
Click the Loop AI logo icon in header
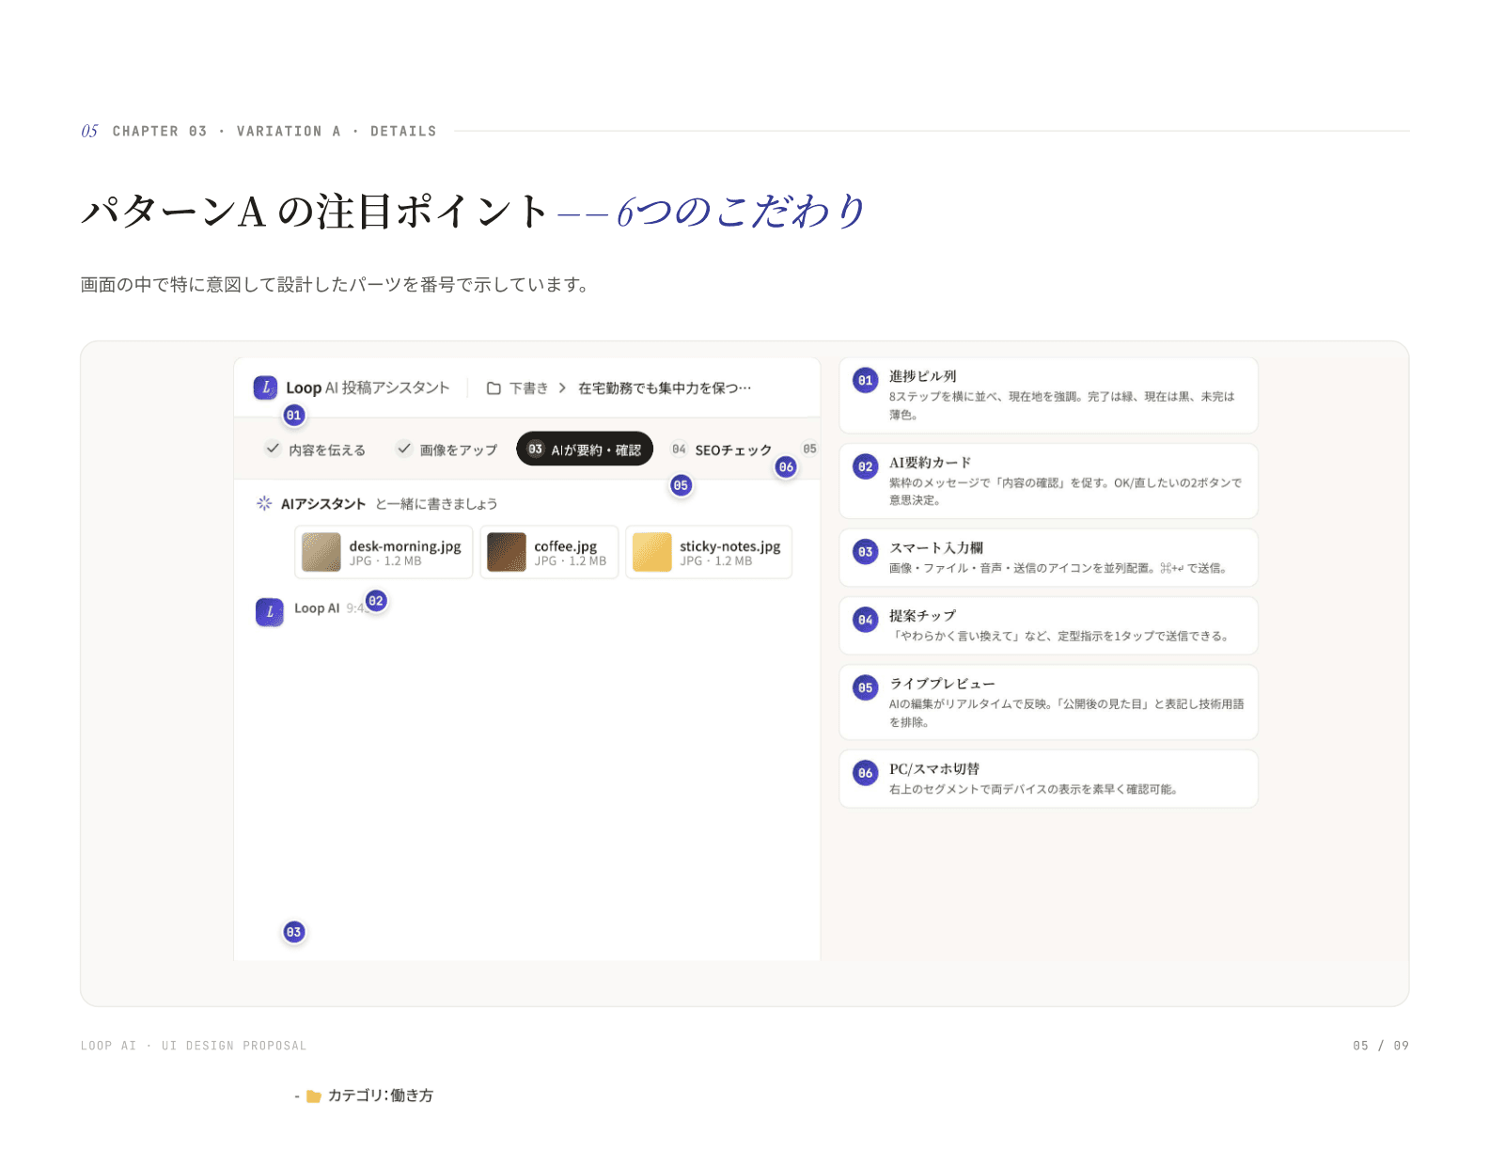[265, 387]
